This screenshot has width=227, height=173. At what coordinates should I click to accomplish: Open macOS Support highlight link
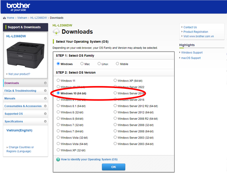tap(191, 58)
